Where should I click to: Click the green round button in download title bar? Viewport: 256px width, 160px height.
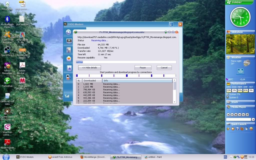[166, 32]
